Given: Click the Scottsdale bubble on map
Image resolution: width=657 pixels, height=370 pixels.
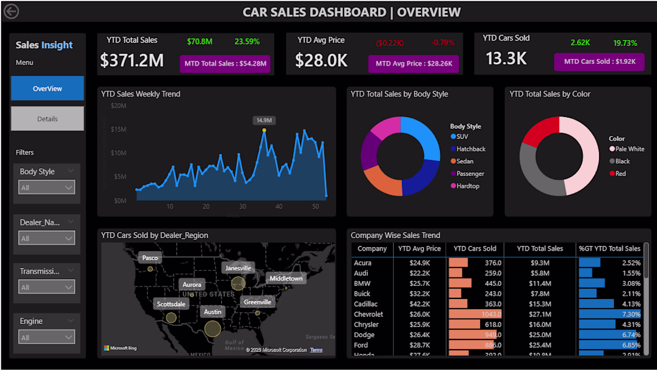Looking at the screenshot, I should pos(171,317).
